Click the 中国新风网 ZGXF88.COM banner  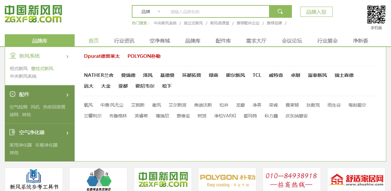(163, 179)
